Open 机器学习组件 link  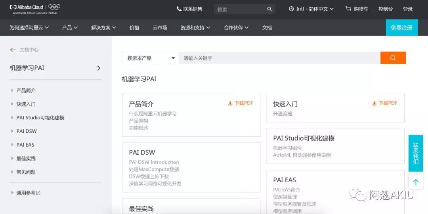click(x=287, y=148)
